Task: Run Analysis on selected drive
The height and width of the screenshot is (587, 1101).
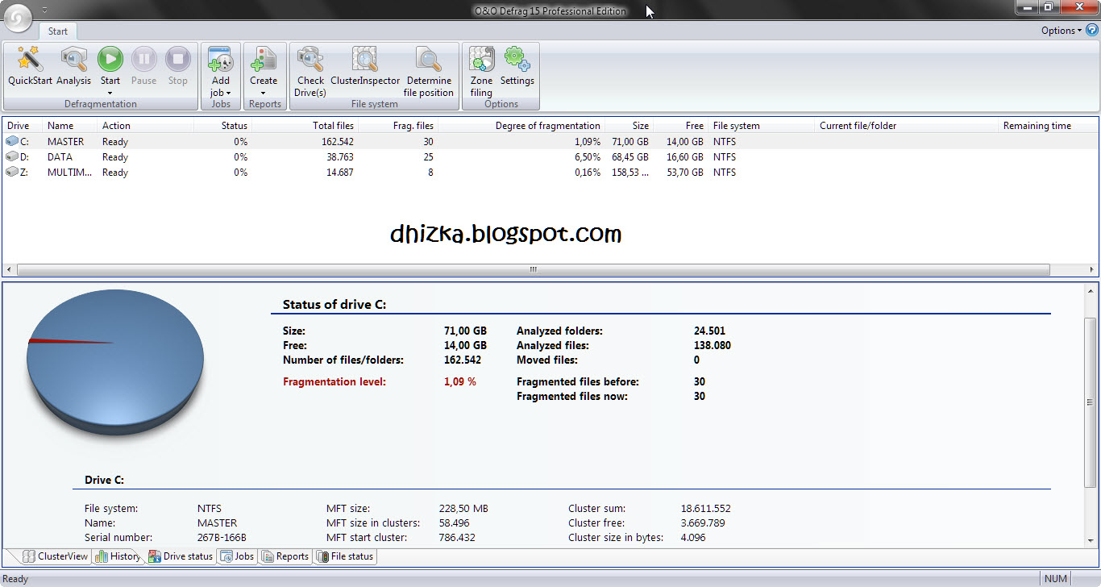Action: click(74, 66)
